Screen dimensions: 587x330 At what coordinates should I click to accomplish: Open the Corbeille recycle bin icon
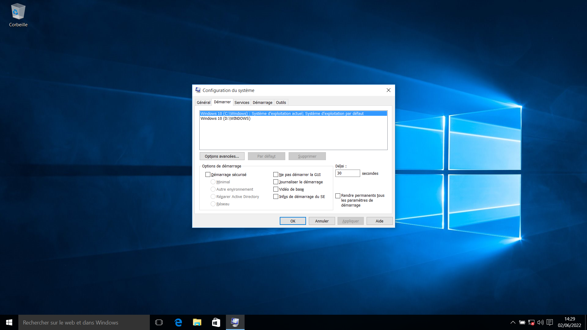pos(18,15)
